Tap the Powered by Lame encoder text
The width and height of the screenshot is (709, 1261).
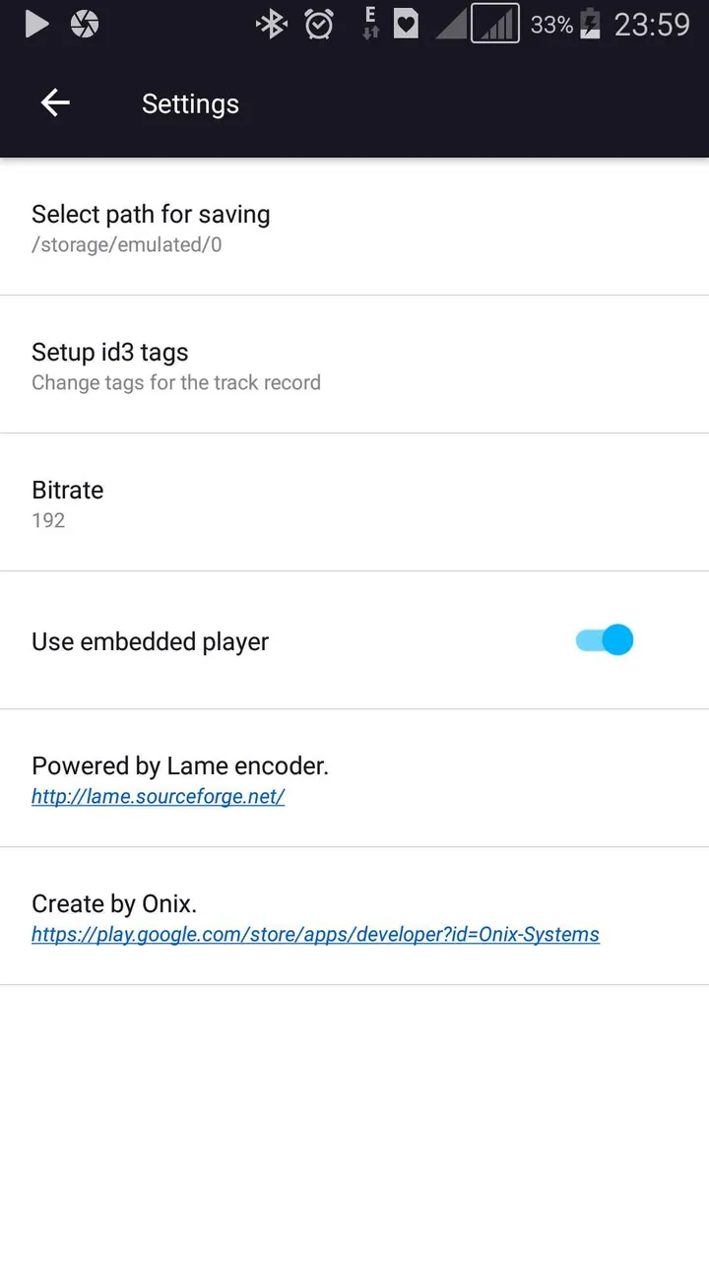(180, 765)
